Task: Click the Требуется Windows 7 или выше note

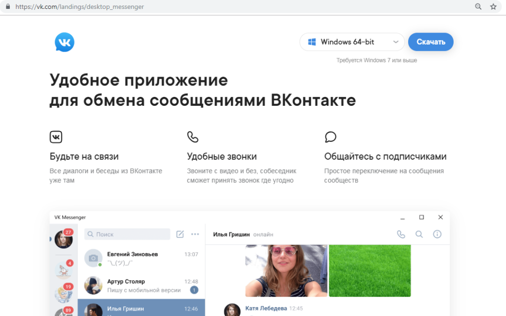Action: pos(377,60)
